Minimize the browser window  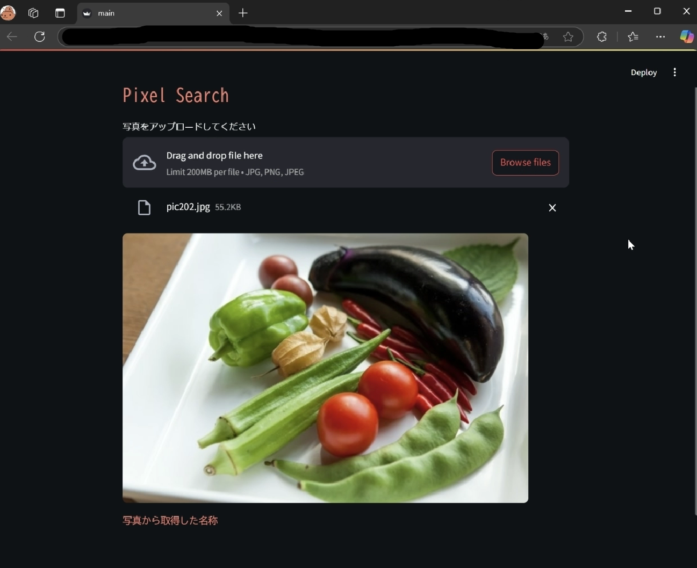[628, 11]
